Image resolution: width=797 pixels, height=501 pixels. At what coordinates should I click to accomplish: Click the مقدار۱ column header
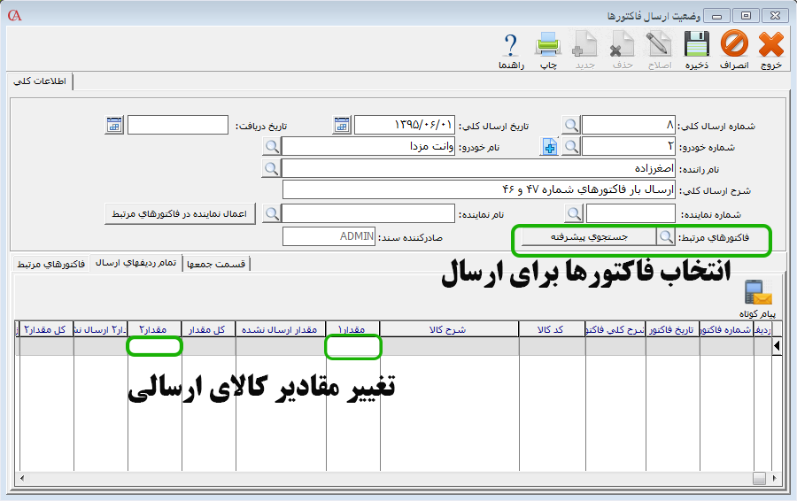352,330
